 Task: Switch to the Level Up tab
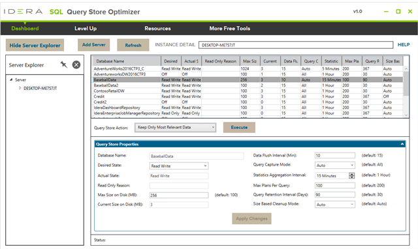click(86, 29)
